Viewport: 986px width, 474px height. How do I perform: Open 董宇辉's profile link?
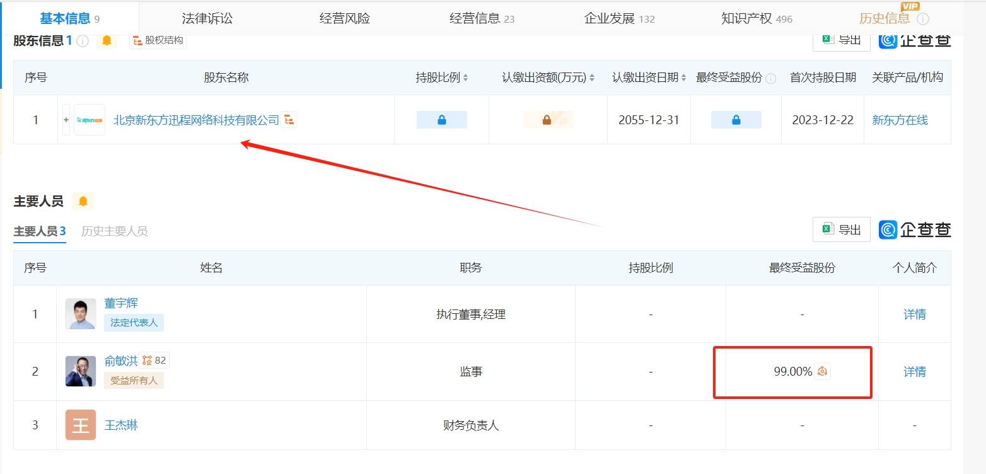pyautogui.click(x=121, y=303)
